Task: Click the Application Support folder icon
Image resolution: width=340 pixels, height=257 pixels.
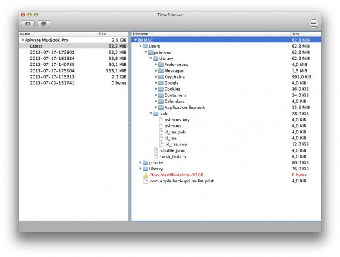Action: (161, 107)
